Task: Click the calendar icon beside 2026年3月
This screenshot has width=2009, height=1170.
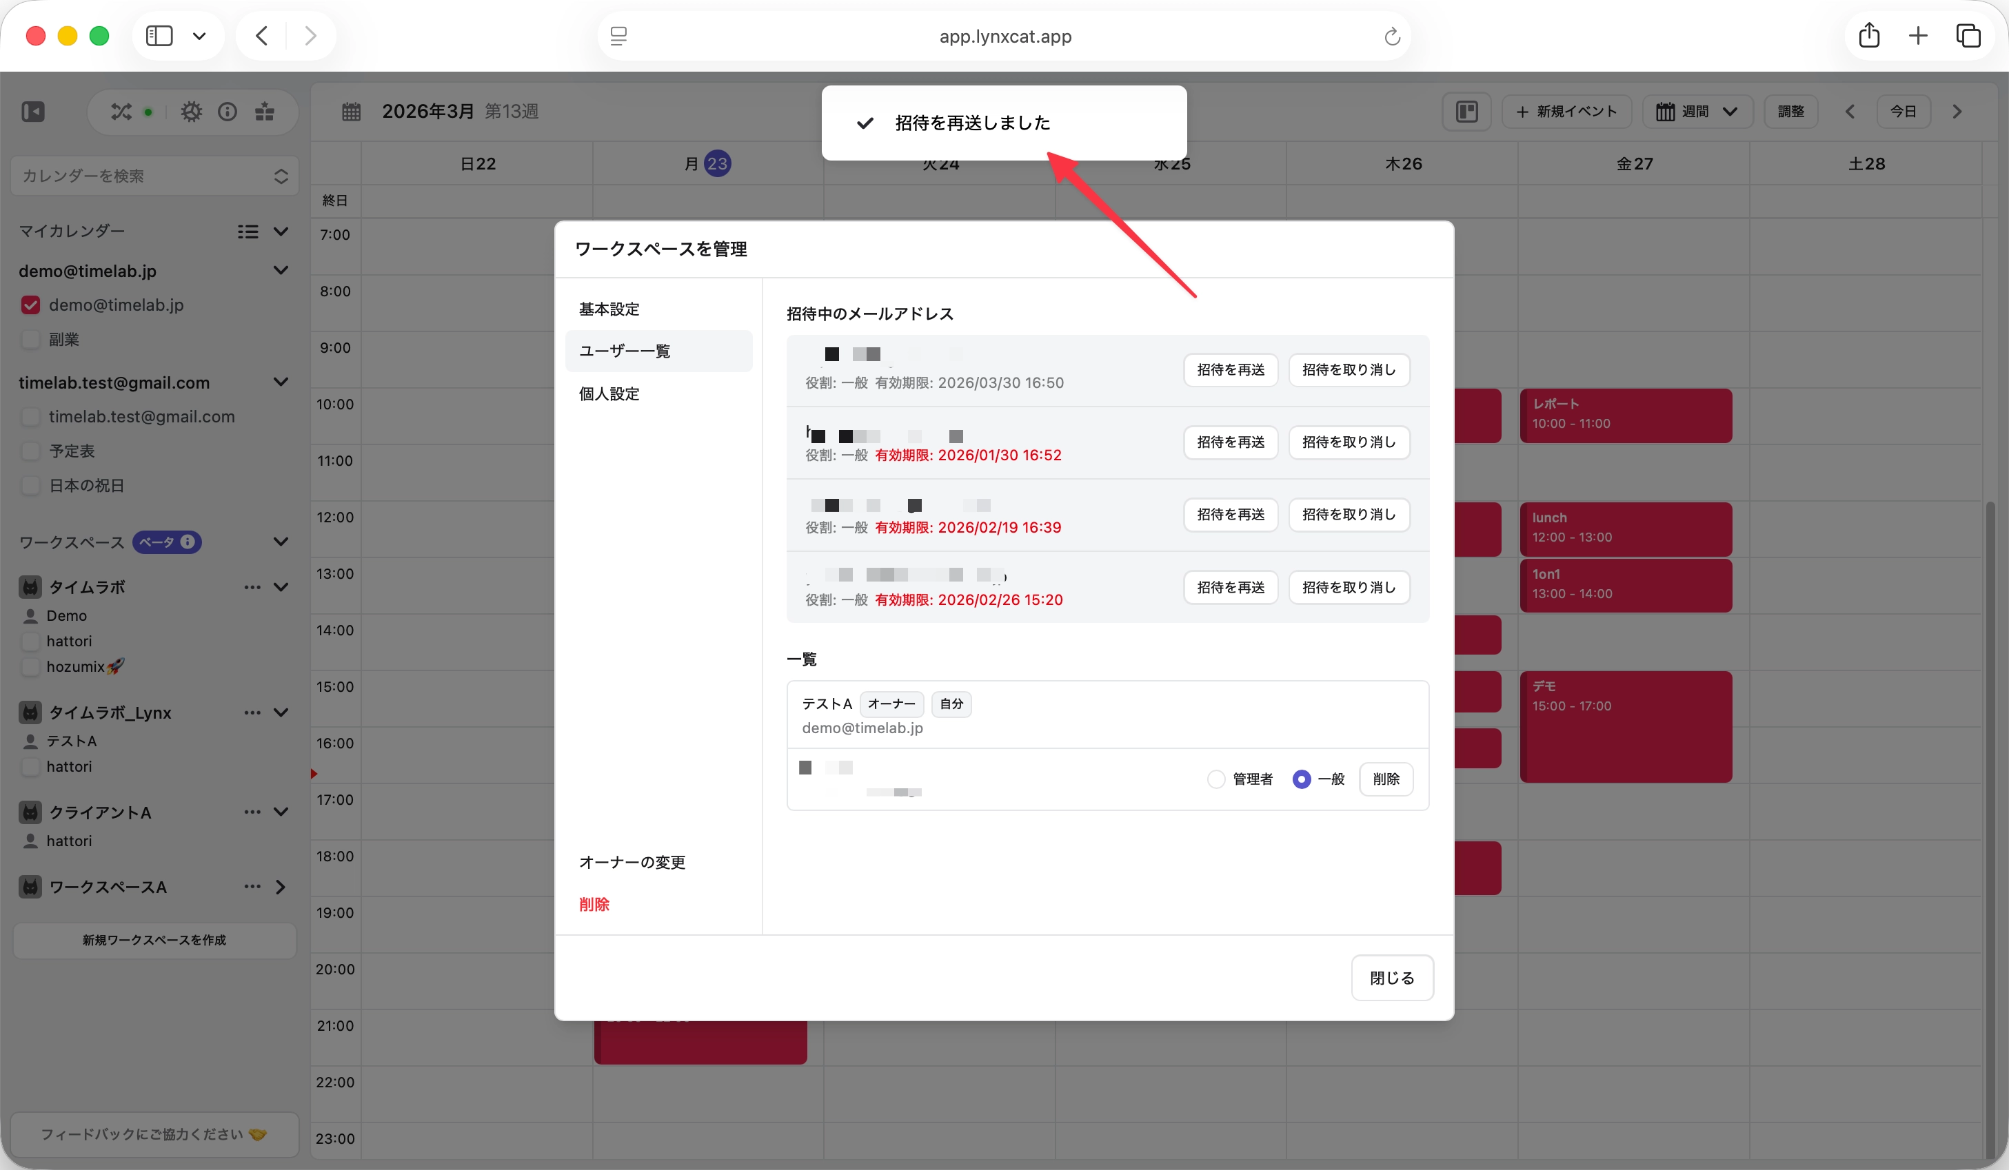Action: (352, 112)
